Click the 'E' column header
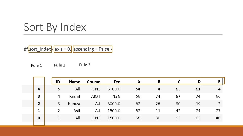 click(x=219, y=82)
